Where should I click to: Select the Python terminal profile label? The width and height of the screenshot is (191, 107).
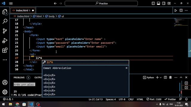(148, 78)
